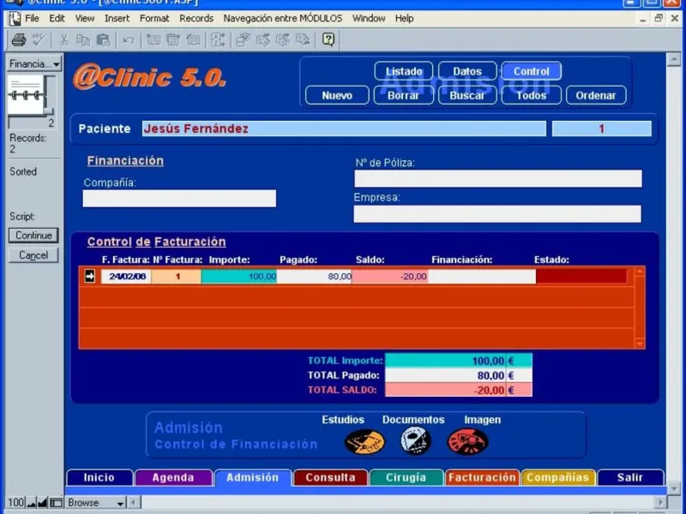The width and height of the screenshot is (686, 514).
Task: Click the Cancel script button
Action: (33, 255)
